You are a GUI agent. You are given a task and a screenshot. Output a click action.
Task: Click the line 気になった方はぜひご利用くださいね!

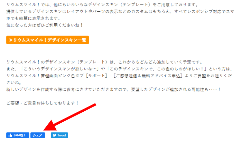coord(45,25)
